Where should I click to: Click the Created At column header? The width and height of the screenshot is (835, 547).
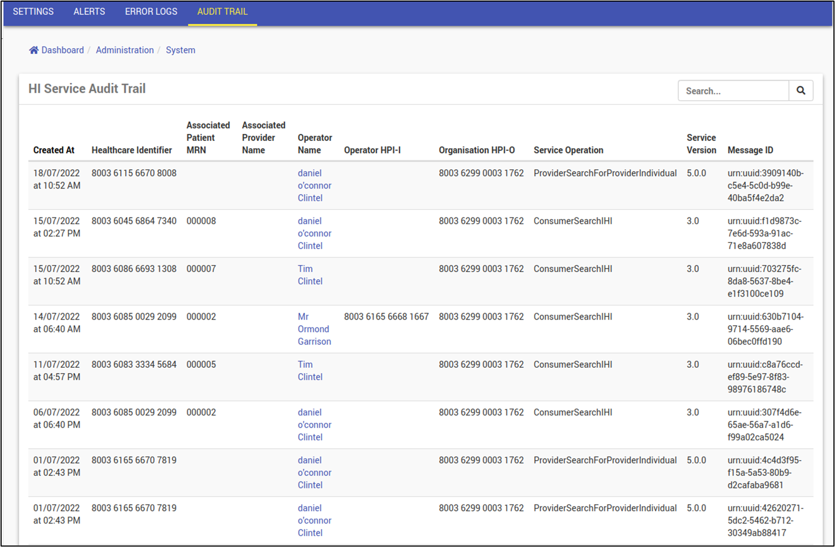pyautogui.click(x=54, y=150)
